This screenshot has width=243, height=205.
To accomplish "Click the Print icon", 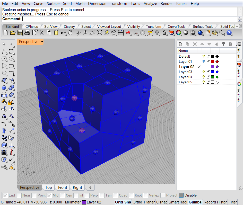I will [27, 33].
